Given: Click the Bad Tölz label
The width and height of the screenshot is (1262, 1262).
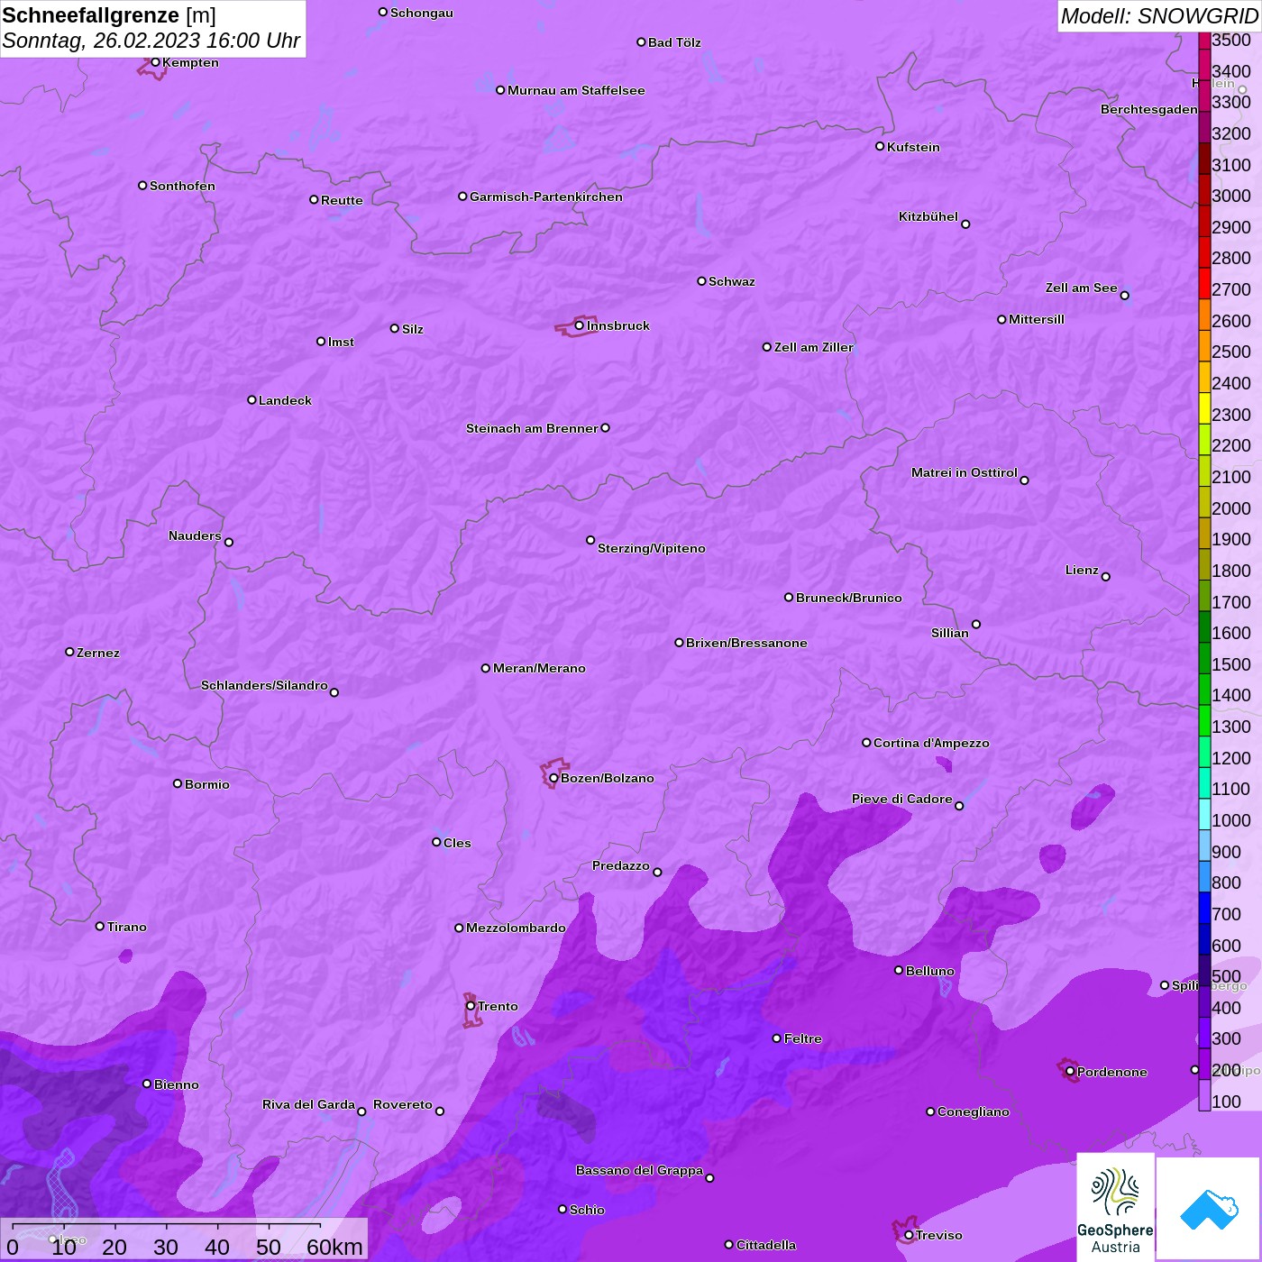Looking at the screenshot, I should click(674, 42).
